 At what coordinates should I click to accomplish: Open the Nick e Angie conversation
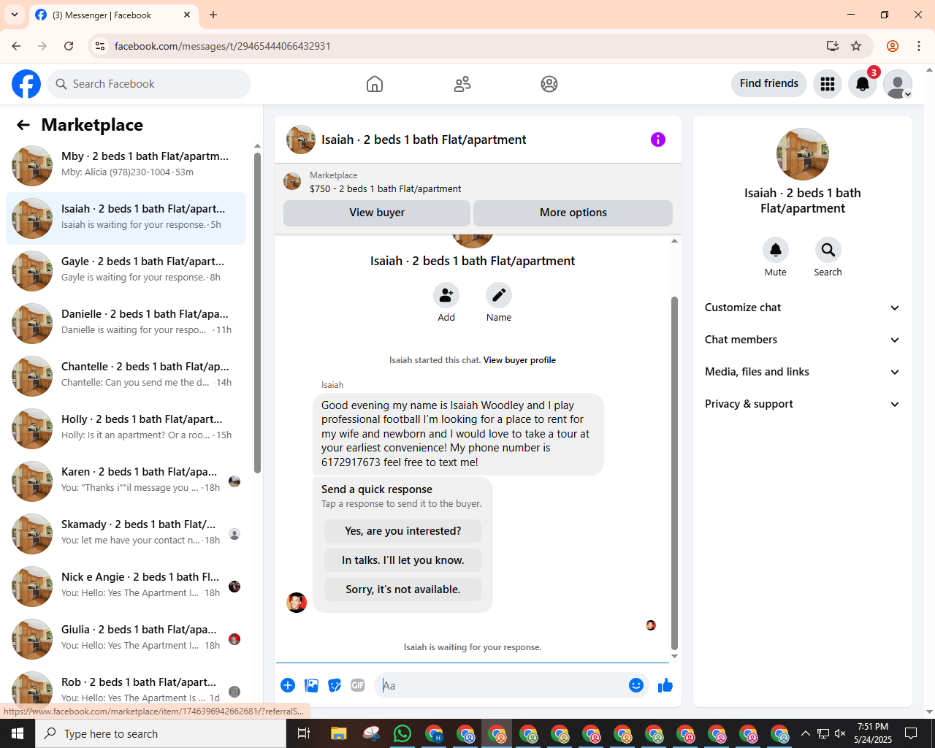[x=126, y=587]
